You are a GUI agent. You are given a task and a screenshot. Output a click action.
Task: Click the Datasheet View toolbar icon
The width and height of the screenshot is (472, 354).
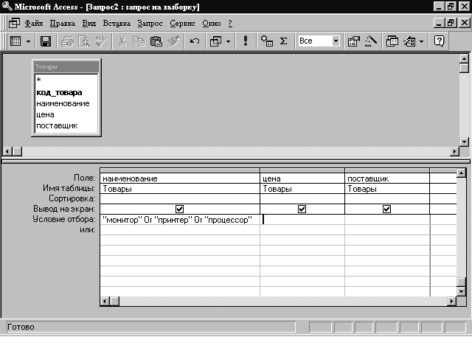[15, 41]
